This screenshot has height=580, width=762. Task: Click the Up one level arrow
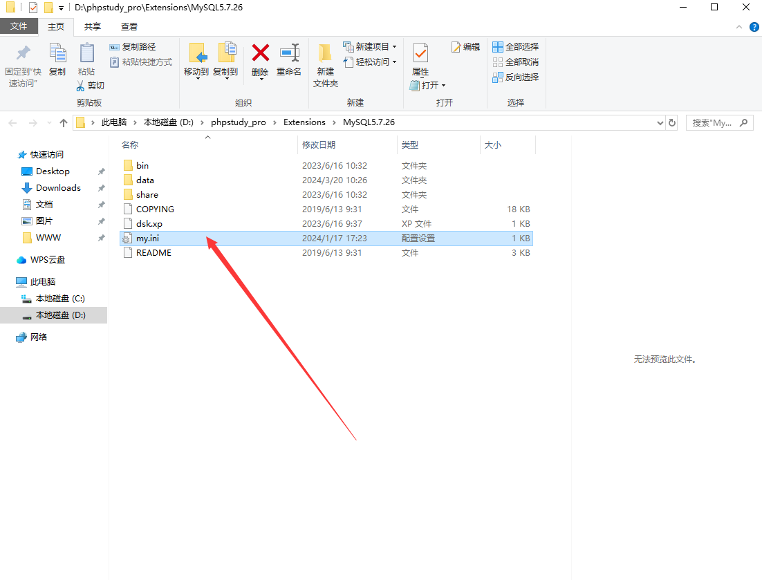pos(64,122)
